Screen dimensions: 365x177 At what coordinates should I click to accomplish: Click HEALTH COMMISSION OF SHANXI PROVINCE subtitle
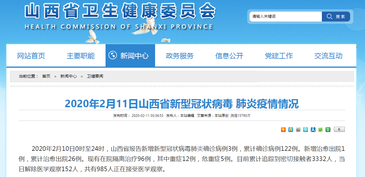coord(119,27)
